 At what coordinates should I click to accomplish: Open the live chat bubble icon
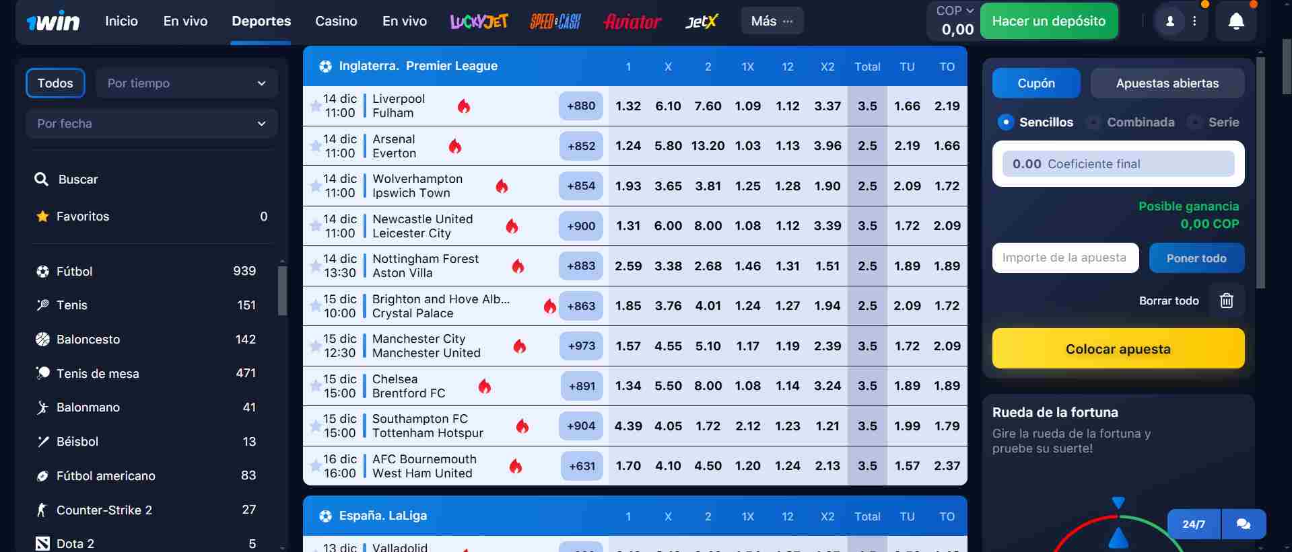1244,524
